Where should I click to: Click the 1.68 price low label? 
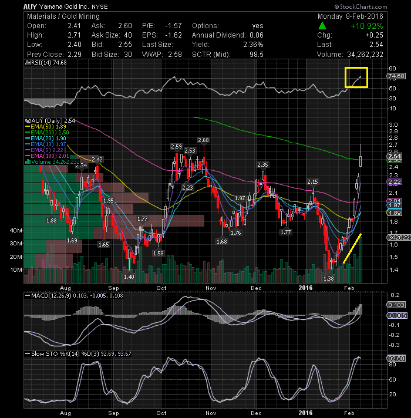coord(222,241)
